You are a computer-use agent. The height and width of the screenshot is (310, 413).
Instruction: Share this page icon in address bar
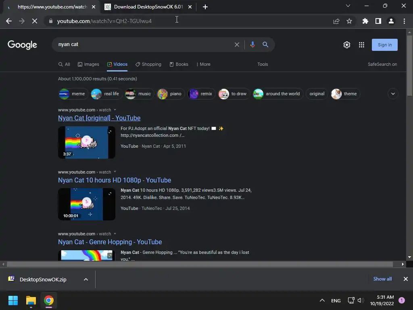tap(336, 21)
